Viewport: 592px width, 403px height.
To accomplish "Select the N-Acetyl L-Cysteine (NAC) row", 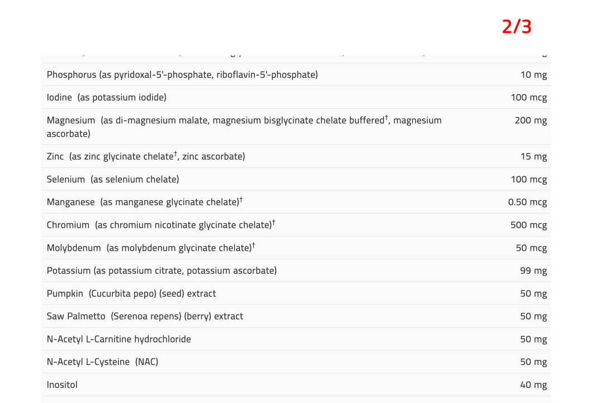I will [296, 362].
